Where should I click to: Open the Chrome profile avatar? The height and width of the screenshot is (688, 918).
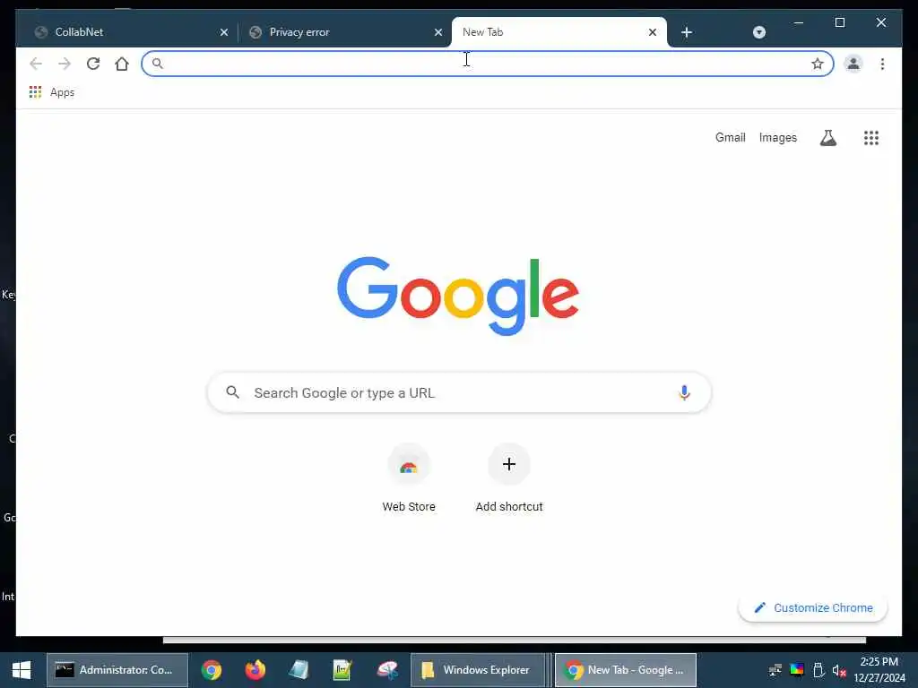pyautogui.click(x=853, y=64)
